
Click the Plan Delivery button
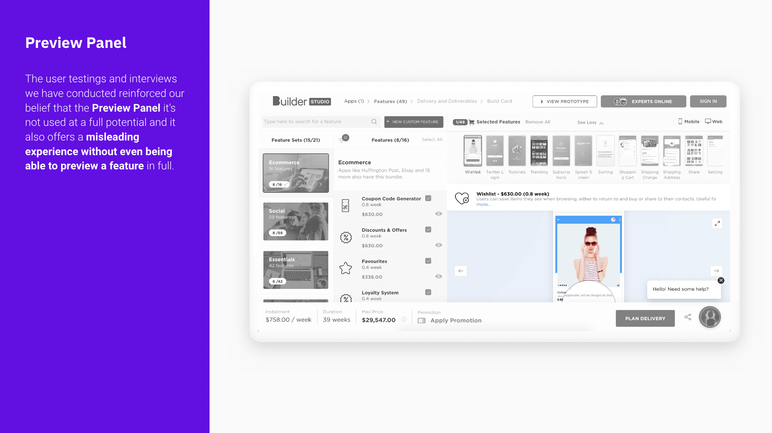coord(645,318)
